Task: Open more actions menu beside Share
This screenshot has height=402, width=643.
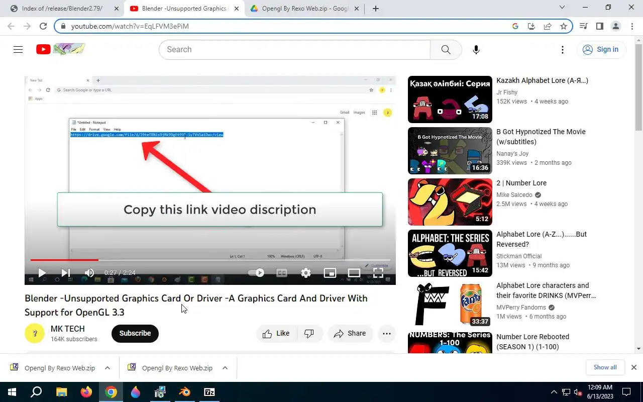Action: tap(387, 333)
